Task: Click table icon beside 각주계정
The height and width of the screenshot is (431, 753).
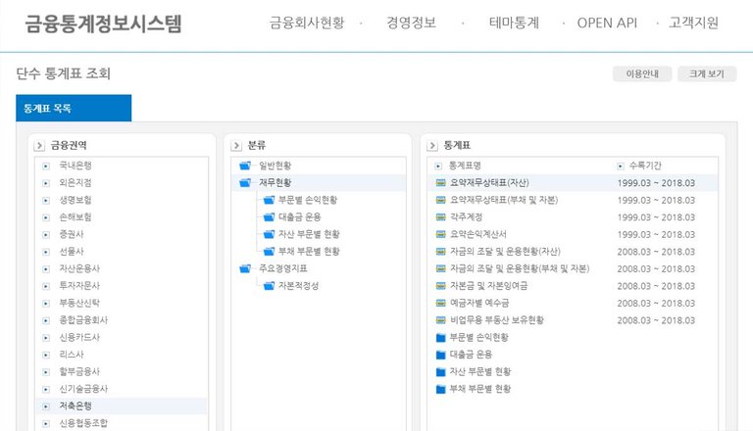Action: pos(440,216)
